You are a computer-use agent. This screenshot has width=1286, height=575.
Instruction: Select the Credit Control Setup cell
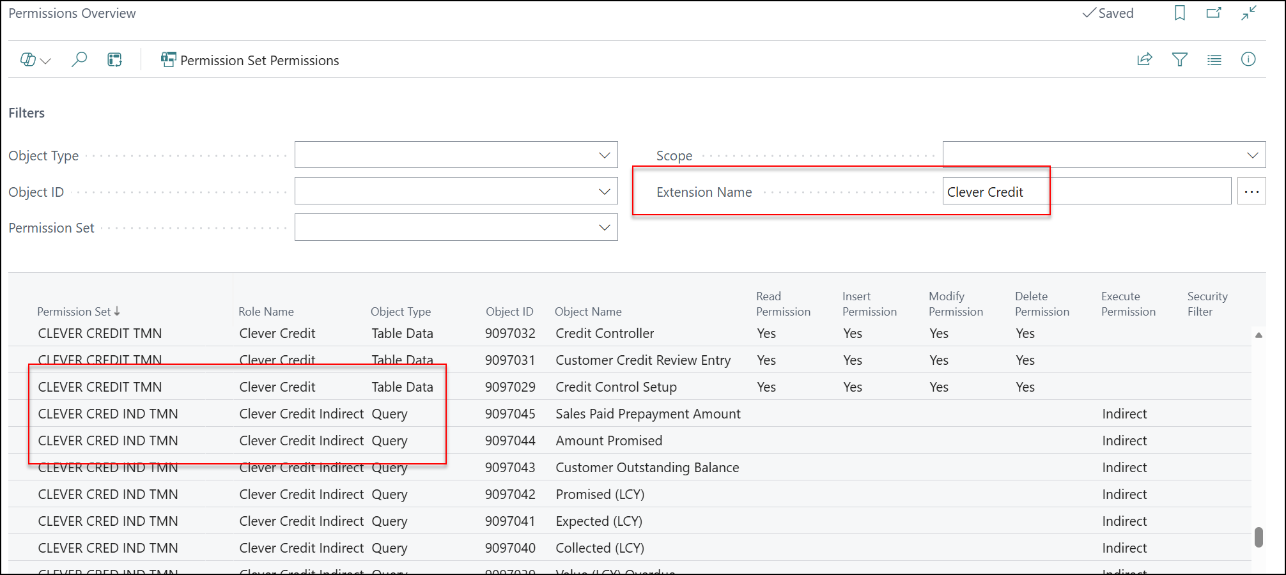(616, 387)
